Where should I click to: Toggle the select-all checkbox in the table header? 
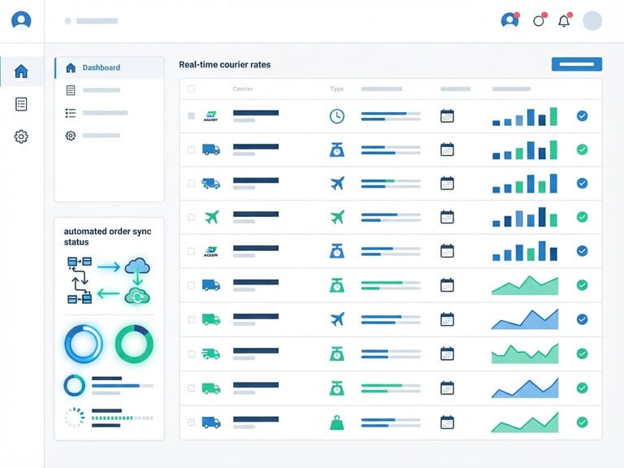pyautogui.click(x=192, y=89)
